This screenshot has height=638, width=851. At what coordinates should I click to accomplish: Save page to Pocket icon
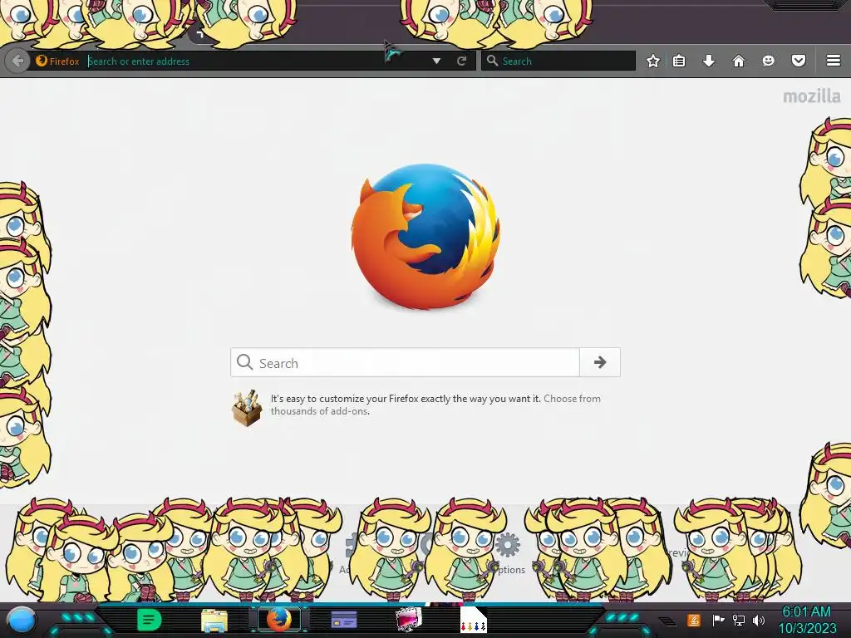pyautogui.click(x=799, y=61)
